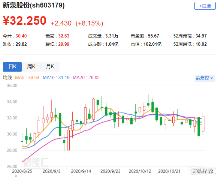Click the 最高 value 32.63
The image size is (218, 177).
[64, 36]
